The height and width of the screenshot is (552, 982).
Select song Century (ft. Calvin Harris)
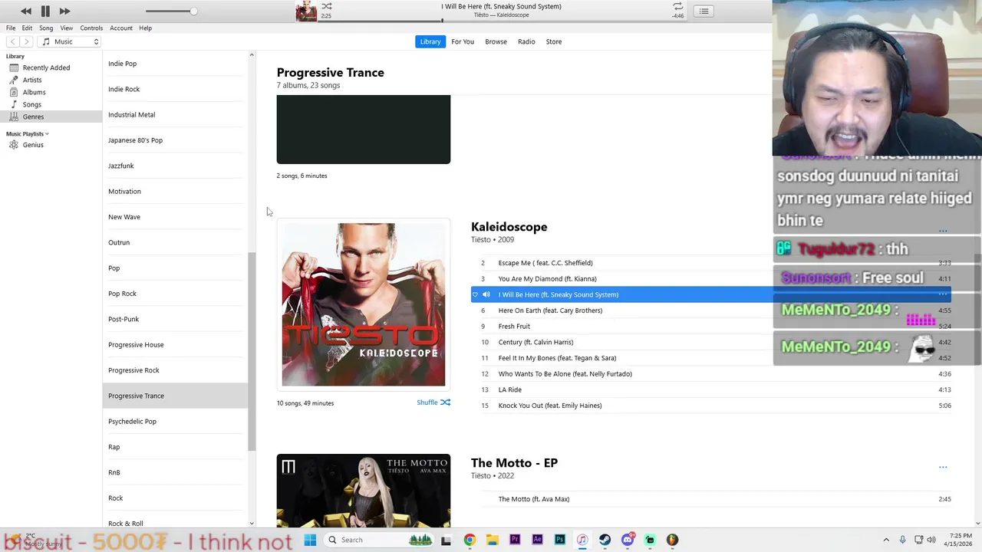535,342
